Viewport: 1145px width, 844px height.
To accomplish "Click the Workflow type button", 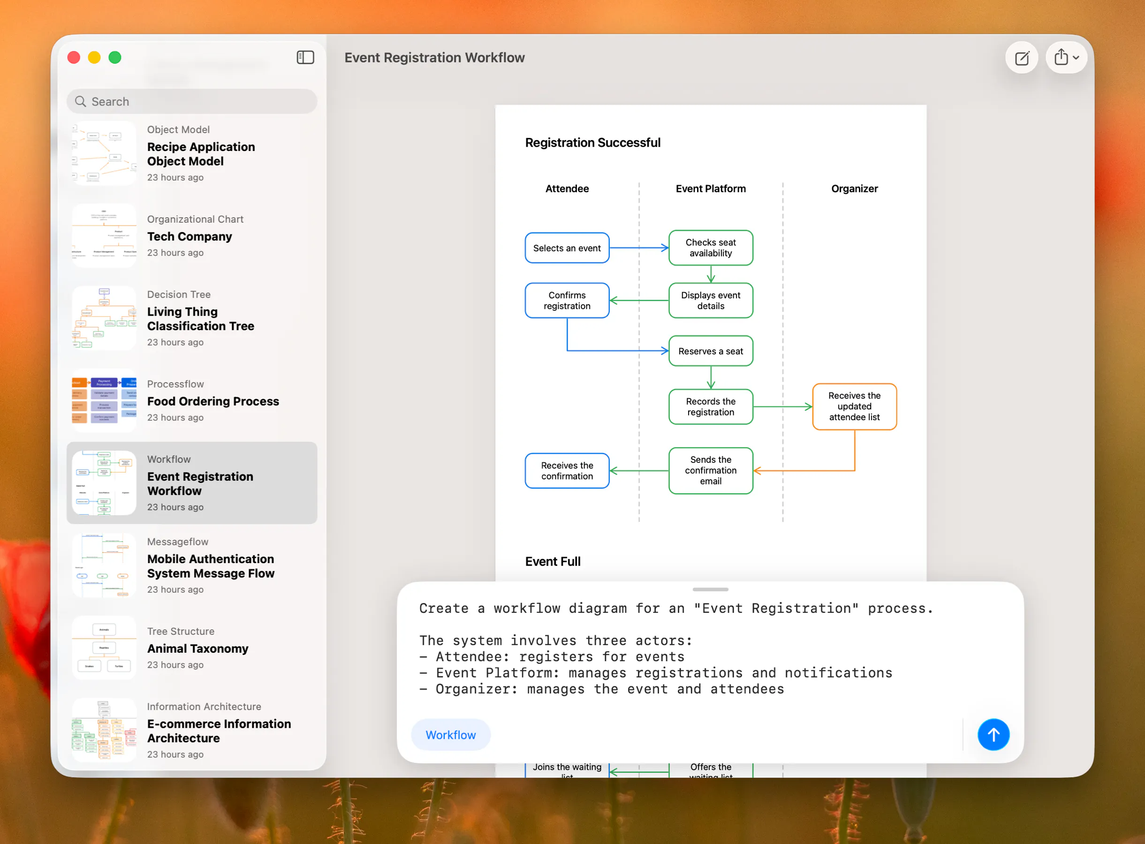I will (x=451, y=735).
